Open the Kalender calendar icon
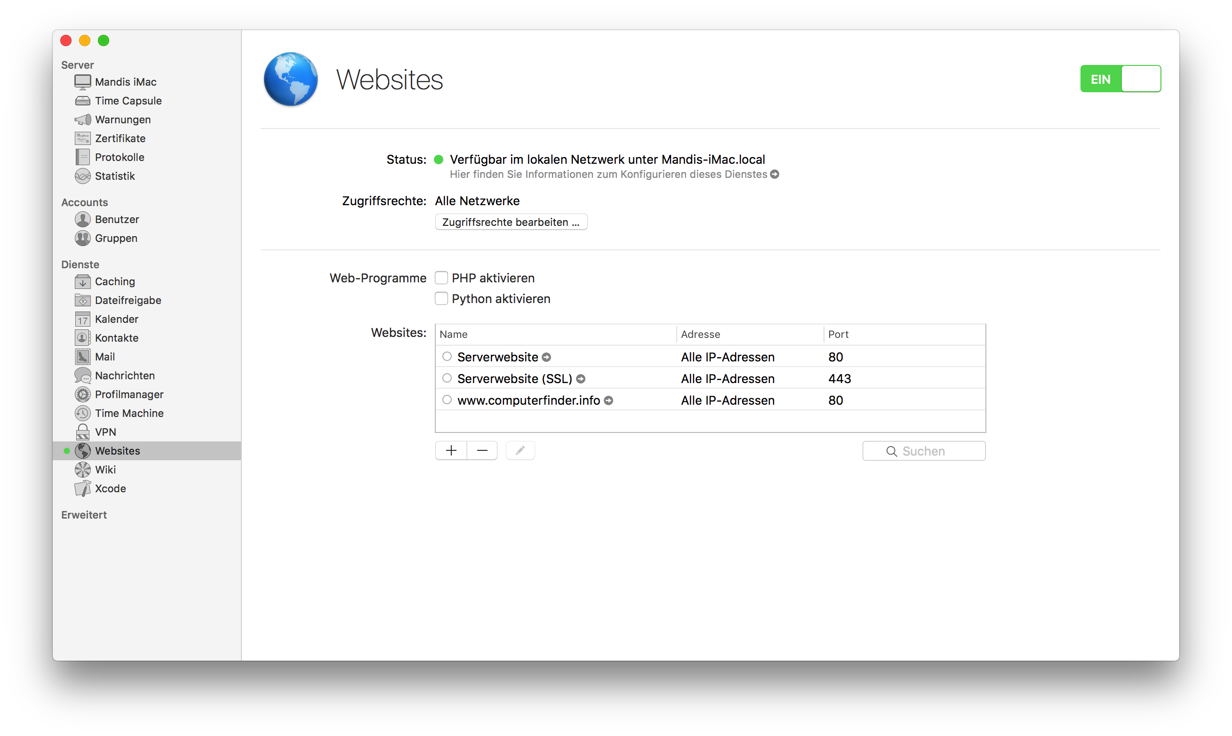Viewport: 1232px width, 736px height. click(x=82, y=319)
